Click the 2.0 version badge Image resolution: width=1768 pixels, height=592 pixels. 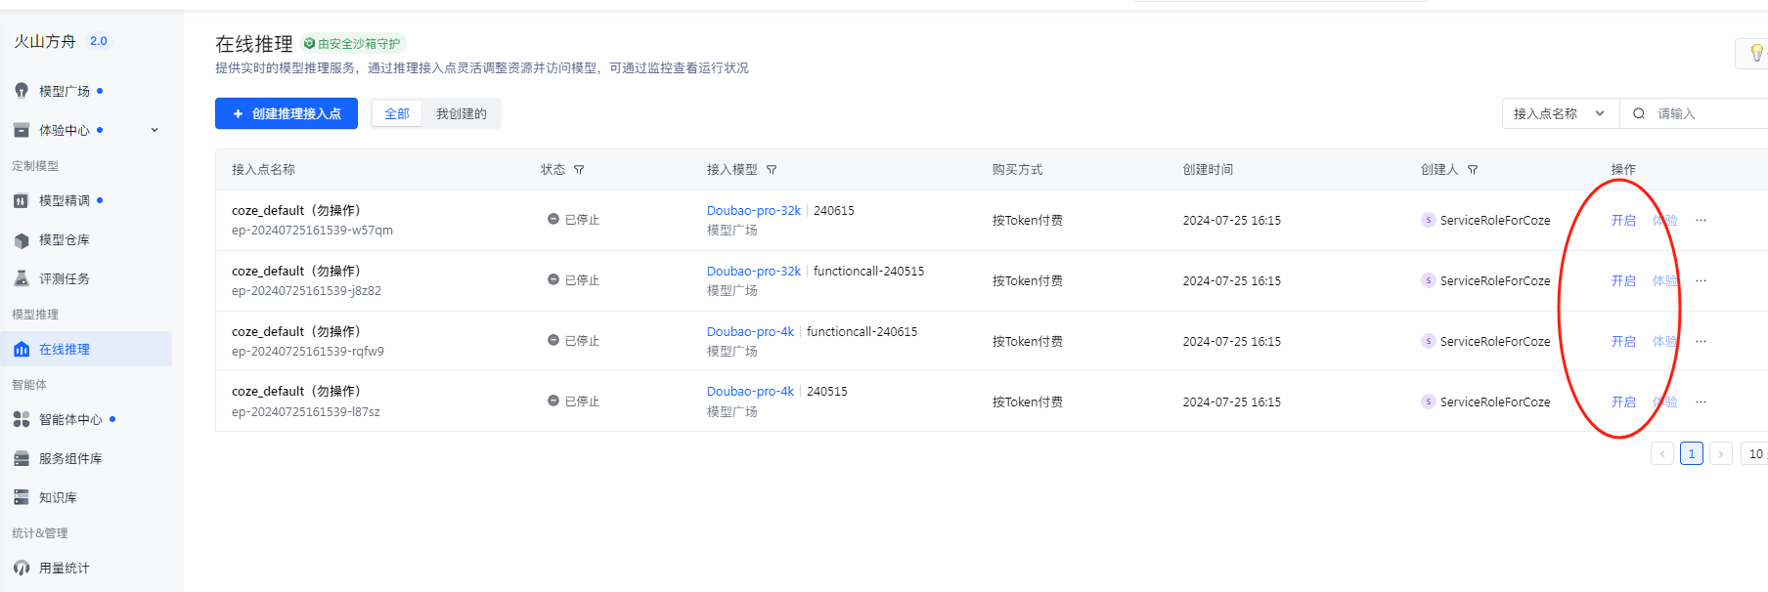(x=99, y=41)
